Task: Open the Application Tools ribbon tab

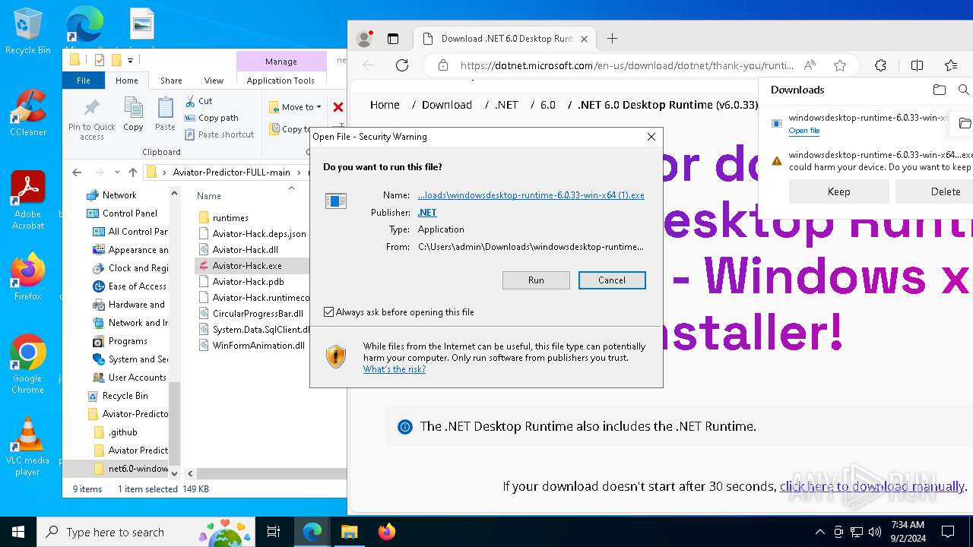Action: 280,81
